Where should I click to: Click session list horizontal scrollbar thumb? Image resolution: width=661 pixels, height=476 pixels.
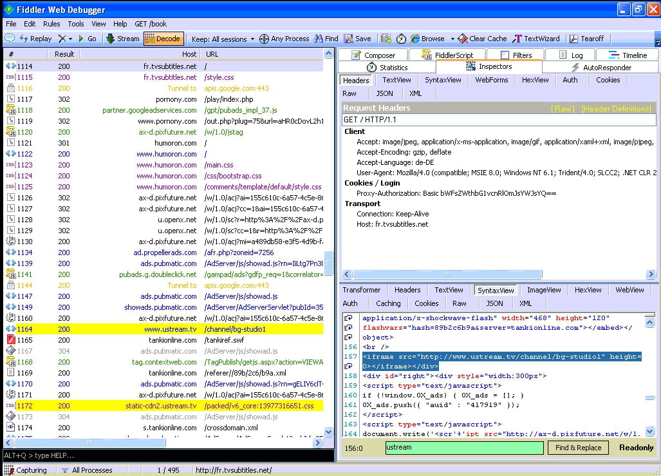tap(89, 443)
